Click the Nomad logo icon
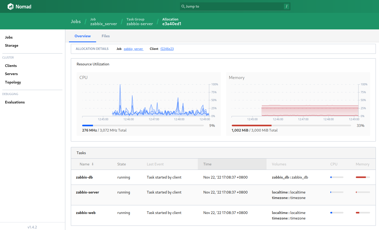Screen dimensions: 379x230 [x=11, y=7]
